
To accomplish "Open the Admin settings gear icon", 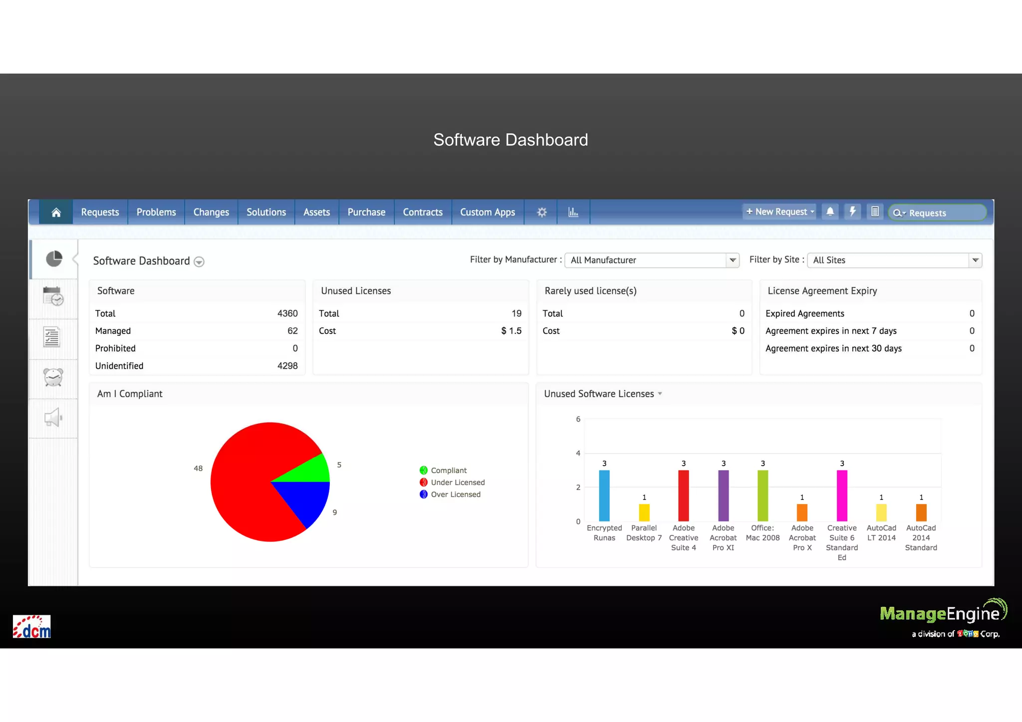I will click(x=541, y=213).
